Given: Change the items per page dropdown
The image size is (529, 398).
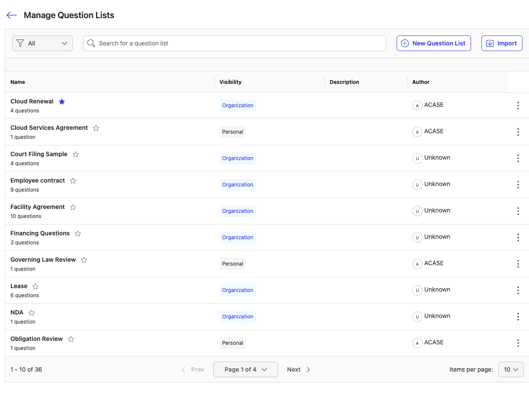Looking at the screenshot, I should 511,369.
